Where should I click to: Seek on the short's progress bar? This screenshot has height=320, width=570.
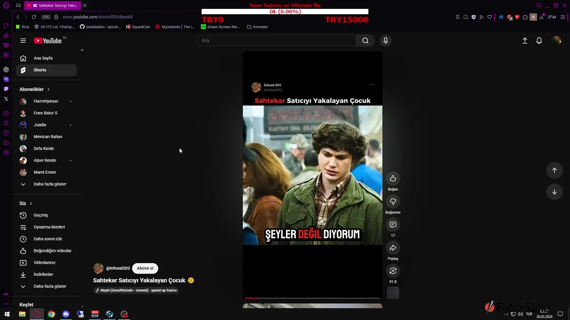pyautogui.click(x=313, y=298)
